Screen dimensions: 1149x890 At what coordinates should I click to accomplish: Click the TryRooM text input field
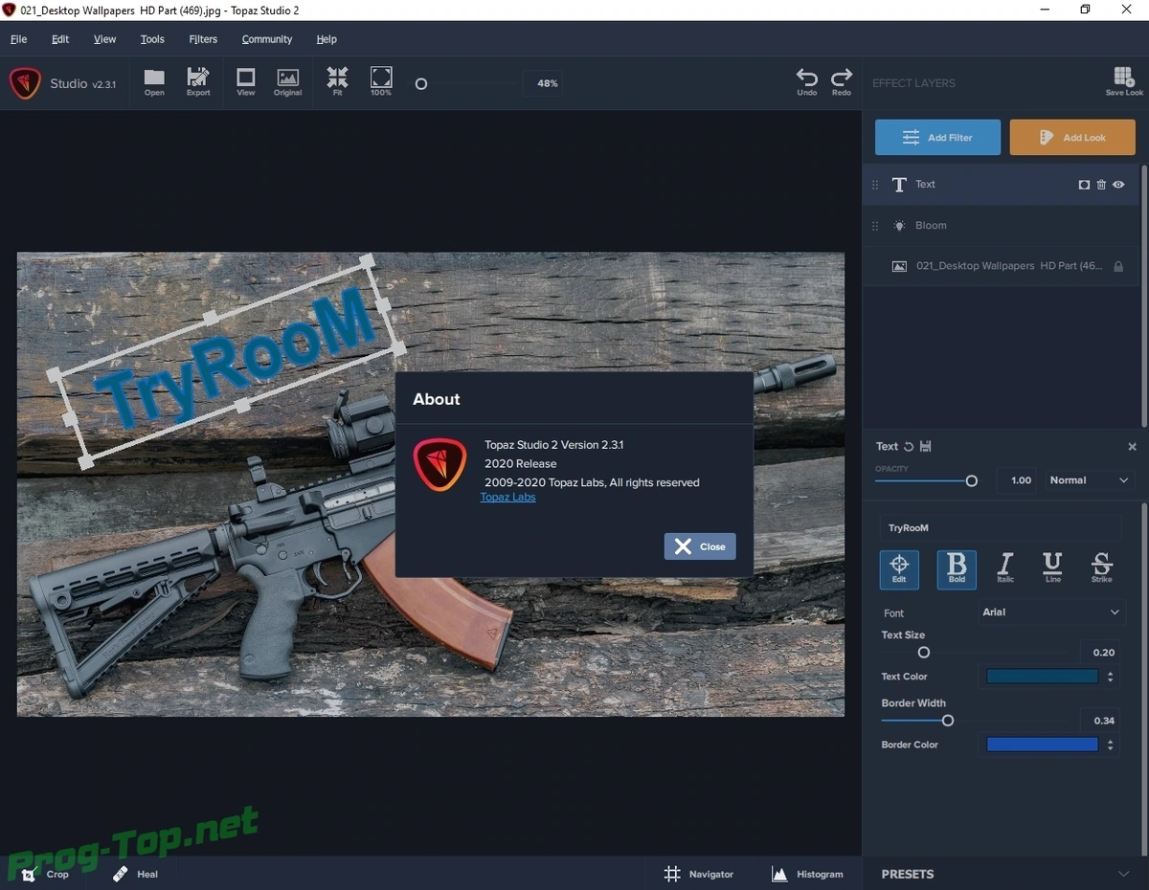[x=1001, y=528]
